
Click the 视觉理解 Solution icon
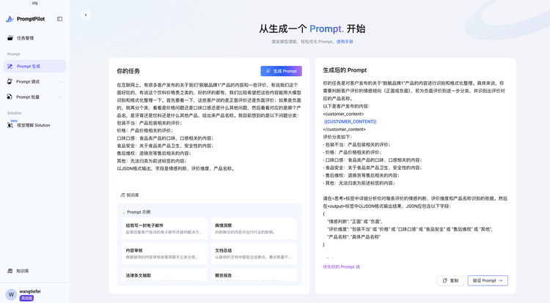[10, 125]
